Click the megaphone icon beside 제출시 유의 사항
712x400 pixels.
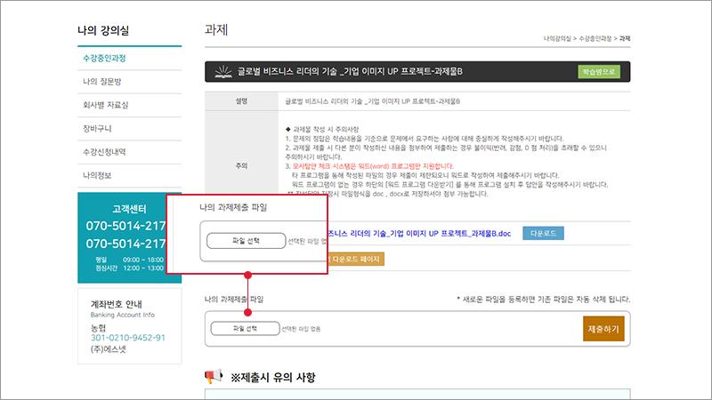[214, 378]
